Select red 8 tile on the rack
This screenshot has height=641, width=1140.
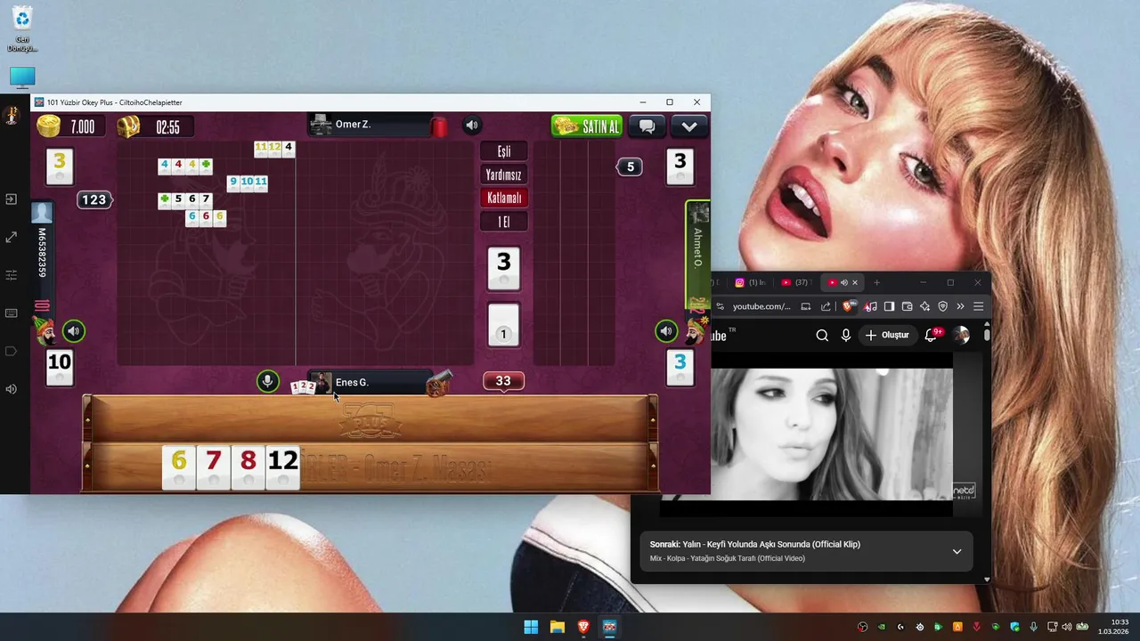pyautogui.click(x=248, y=467)
